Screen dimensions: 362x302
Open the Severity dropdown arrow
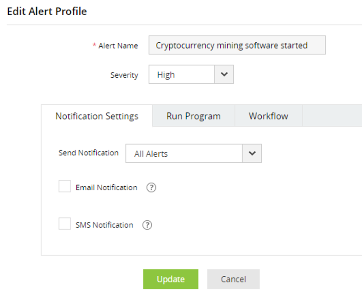(x=224, y=75)
